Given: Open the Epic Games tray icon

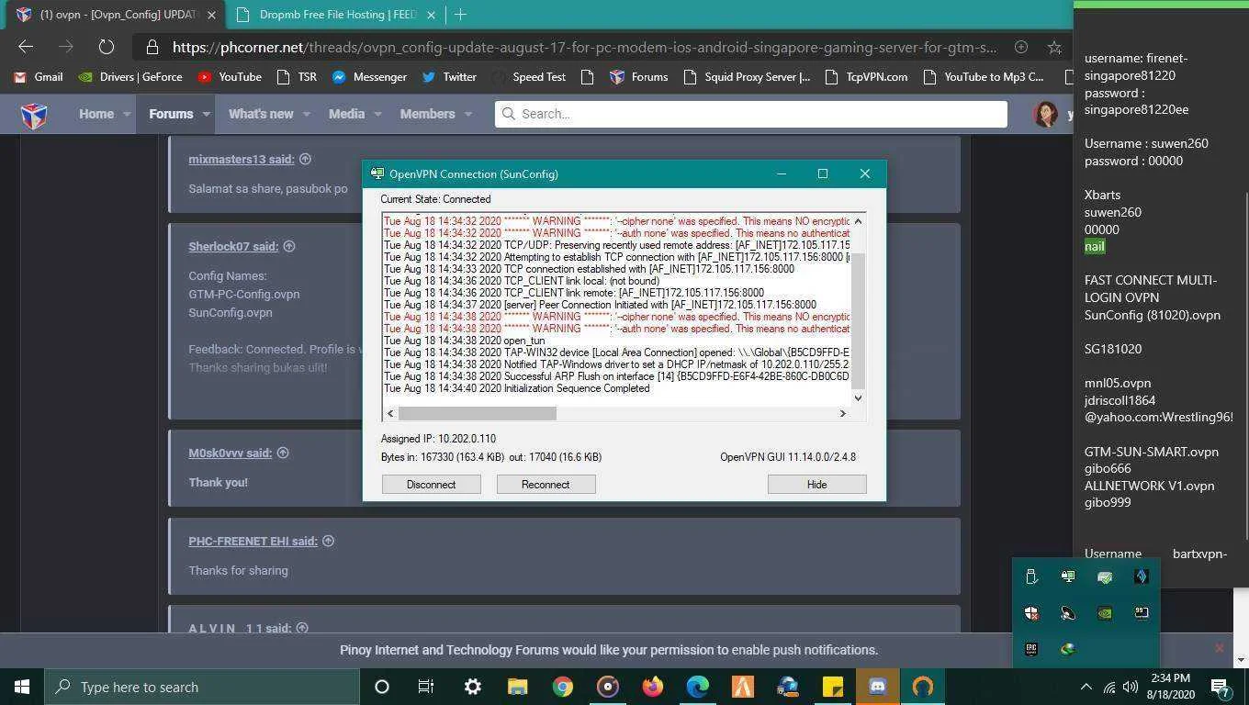Looking at the screenshot, I should click(x=1031, y=649).
